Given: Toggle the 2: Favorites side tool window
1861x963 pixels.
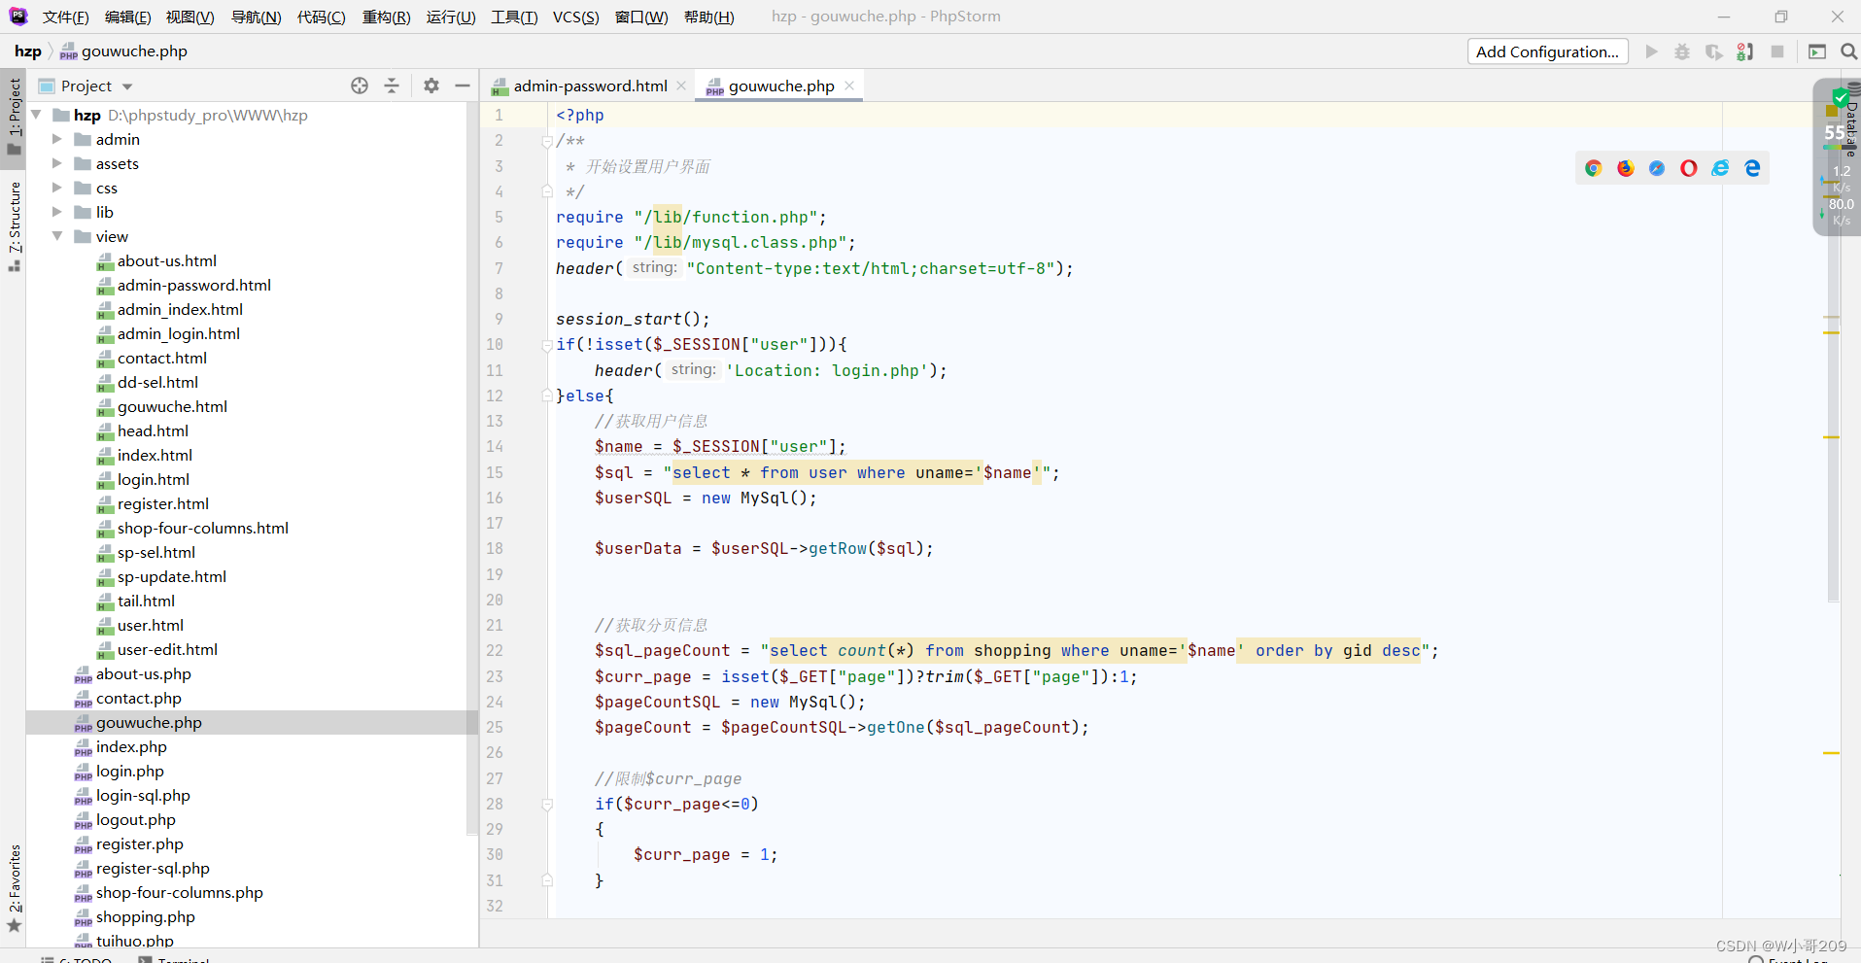Looking at the screenshot, I should point(14,887).
